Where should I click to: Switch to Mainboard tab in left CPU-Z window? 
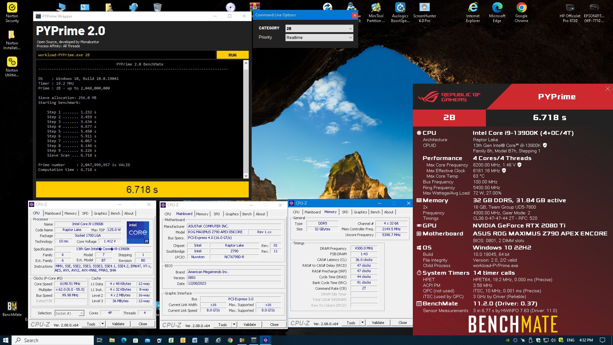pos(53,213)
